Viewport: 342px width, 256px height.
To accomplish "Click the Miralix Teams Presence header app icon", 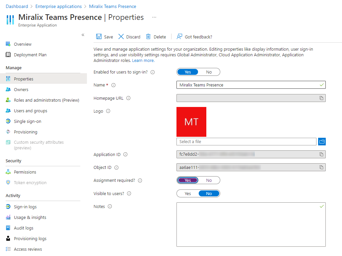I will click(10, 20).
